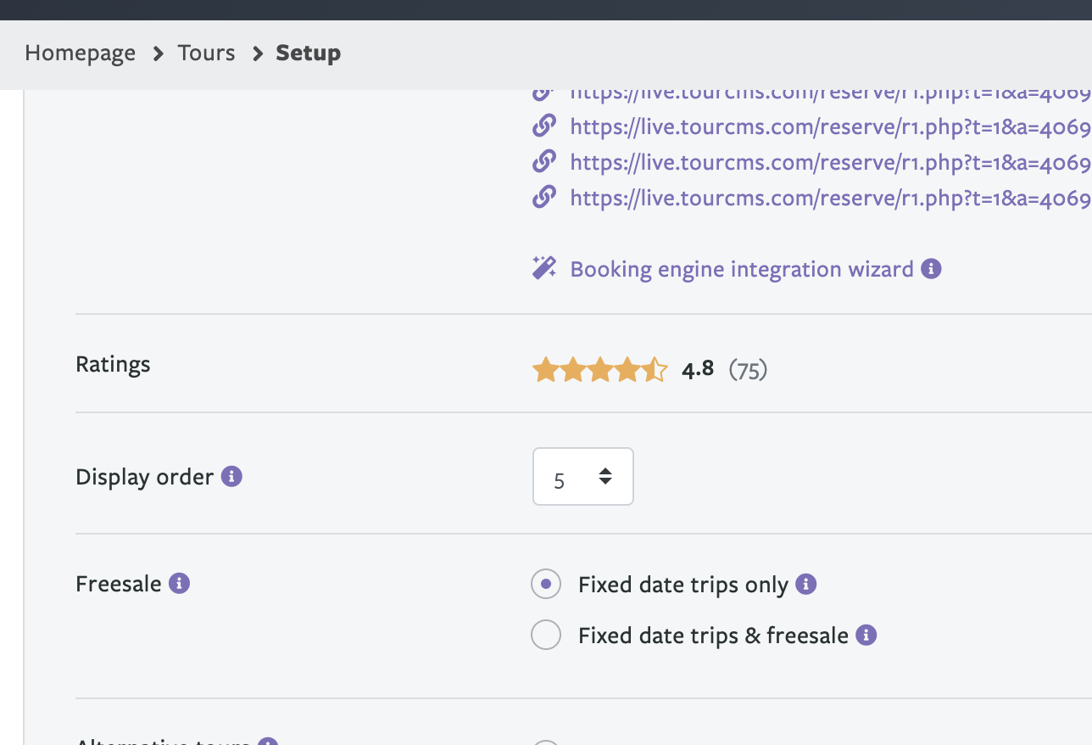Click the chain link icon on the last reserve URL
This screenshot has width=1092, height=745.
543,198
